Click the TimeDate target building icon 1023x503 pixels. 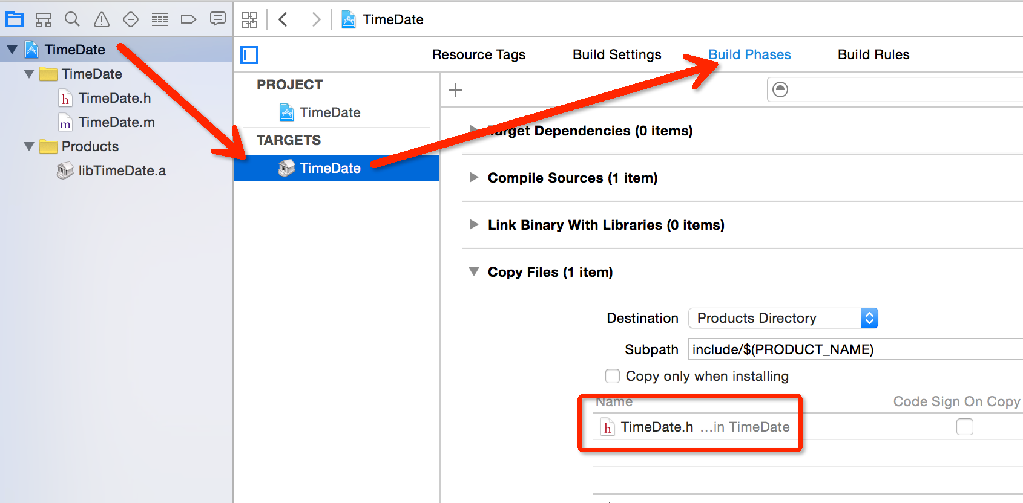click(x=287, y=168)
